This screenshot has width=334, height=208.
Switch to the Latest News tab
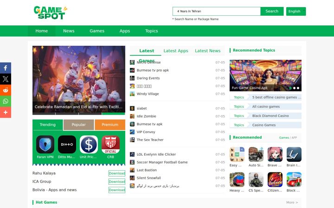click(x=207, y=51)
